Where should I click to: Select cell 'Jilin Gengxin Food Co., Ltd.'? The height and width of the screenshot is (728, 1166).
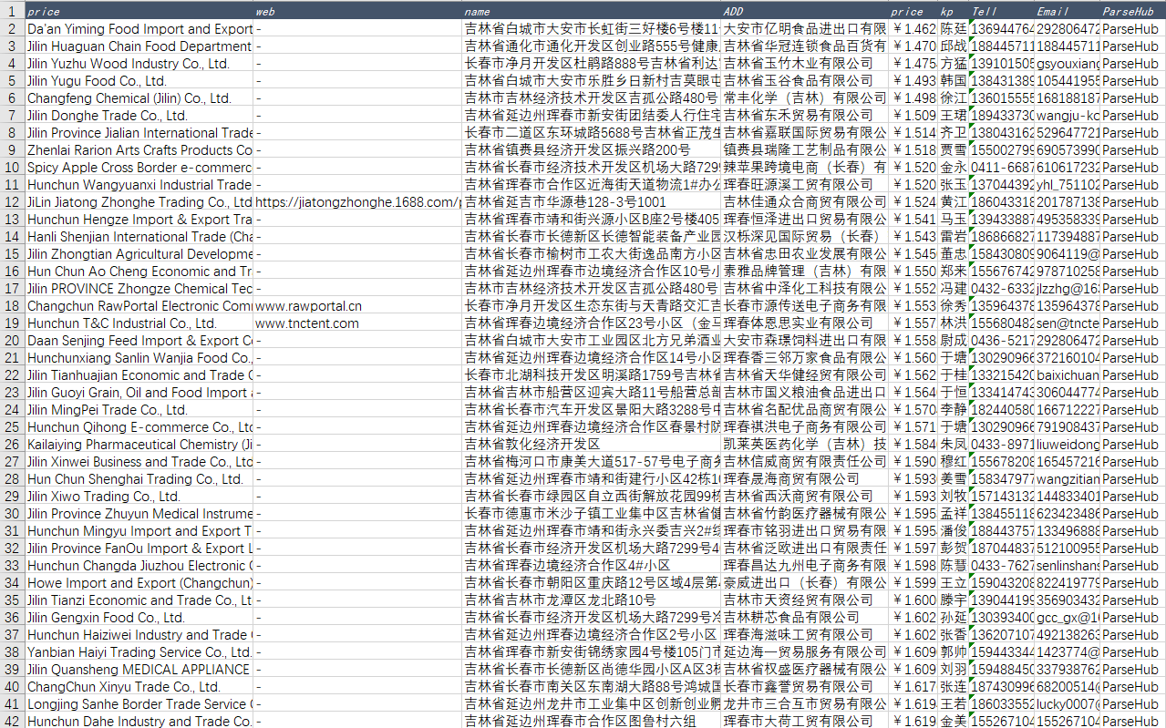(139, 618)
